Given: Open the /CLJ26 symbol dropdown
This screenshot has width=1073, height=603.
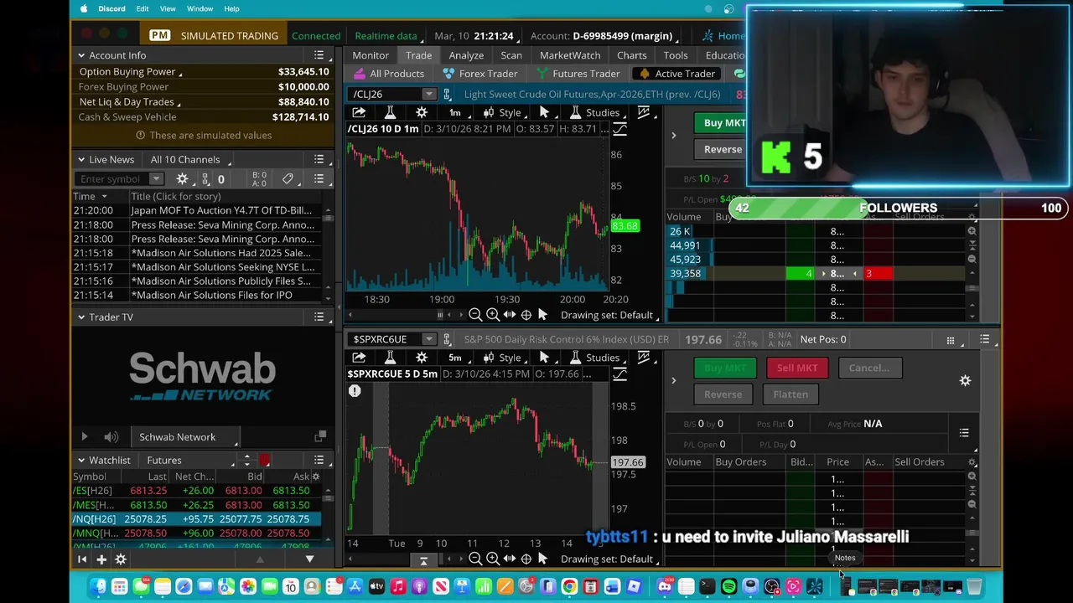Looking at the screenshot, I should 428,94.
